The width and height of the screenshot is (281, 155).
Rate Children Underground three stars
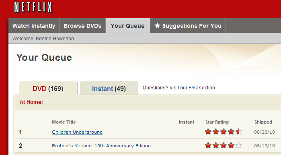[x=223, y=132]
